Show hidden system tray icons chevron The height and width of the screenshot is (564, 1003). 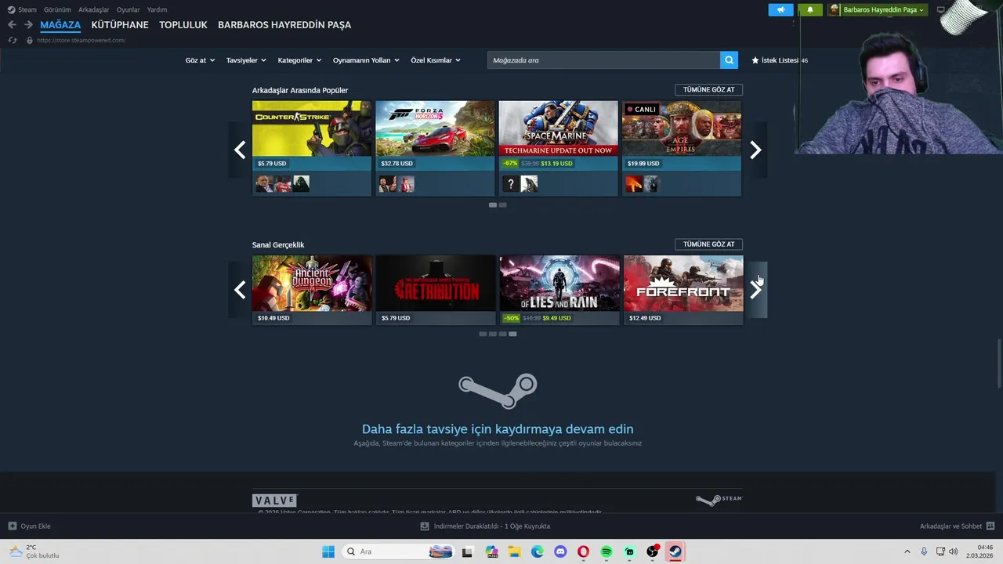tap(907, 551)
